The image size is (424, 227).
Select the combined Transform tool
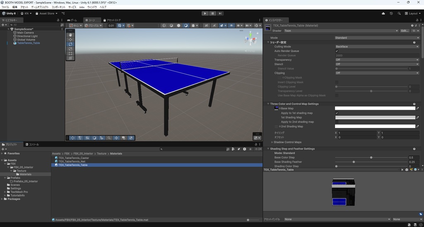(x=70, y=58)
